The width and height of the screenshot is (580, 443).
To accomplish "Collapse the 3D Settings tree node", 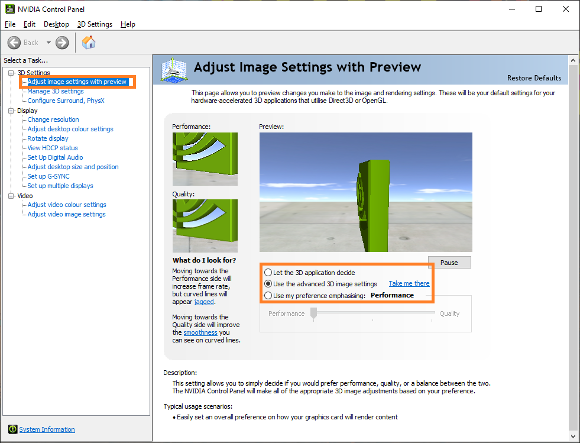I will click(11, 73).
